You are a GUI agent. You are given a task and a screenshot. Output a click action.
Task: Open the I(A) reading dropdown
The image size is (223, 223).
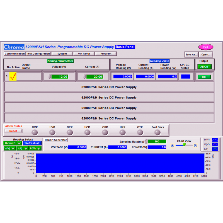point(22,149)
